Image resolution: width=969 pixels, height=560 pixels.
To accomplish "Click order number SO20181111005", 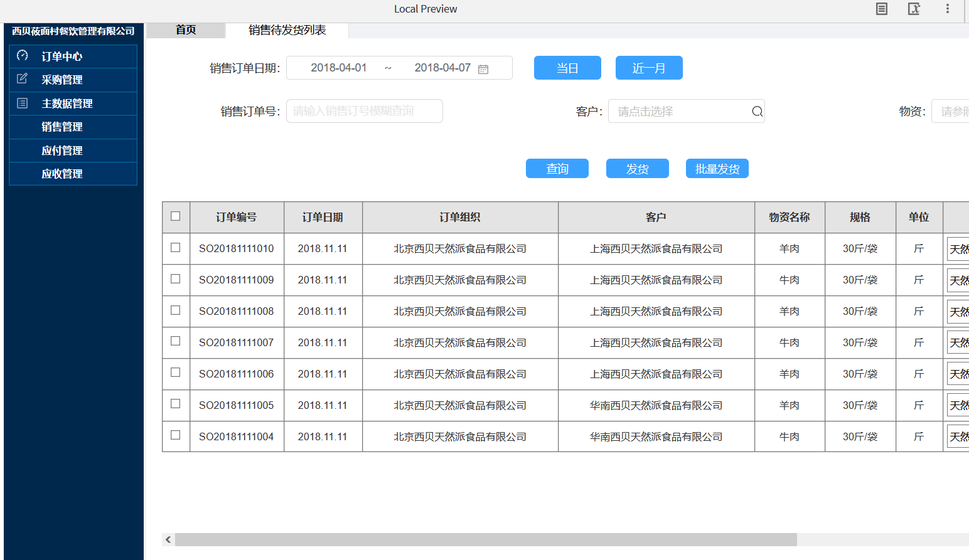I will pos(237,405).
